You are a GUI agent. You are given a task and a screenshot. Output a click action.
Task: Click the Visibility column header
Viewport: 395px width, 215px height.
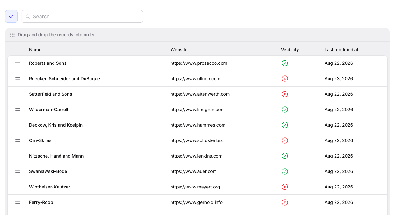coord(290,50)
